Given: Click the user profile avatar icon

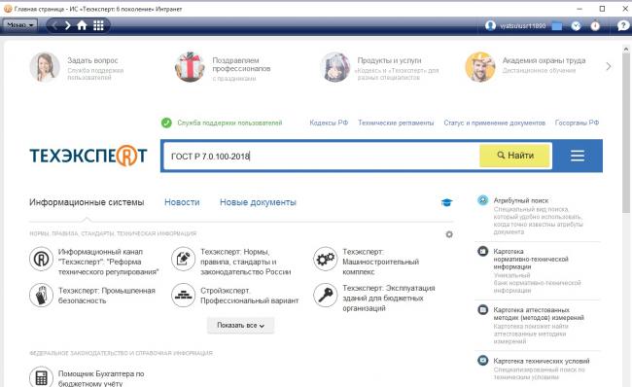Looking at the screenshot, I should 490,26.
